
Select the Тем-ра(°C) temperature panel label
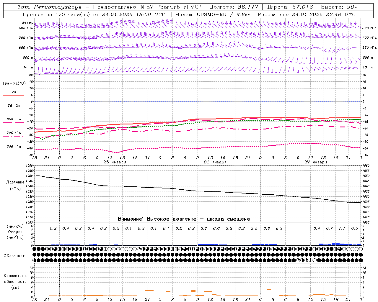pyautogui.click(x=14, y=83)
